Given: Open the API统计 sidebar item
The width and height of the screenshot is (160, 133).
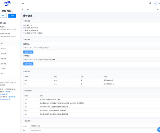Looking at the screenshot, I should (10, 68).
